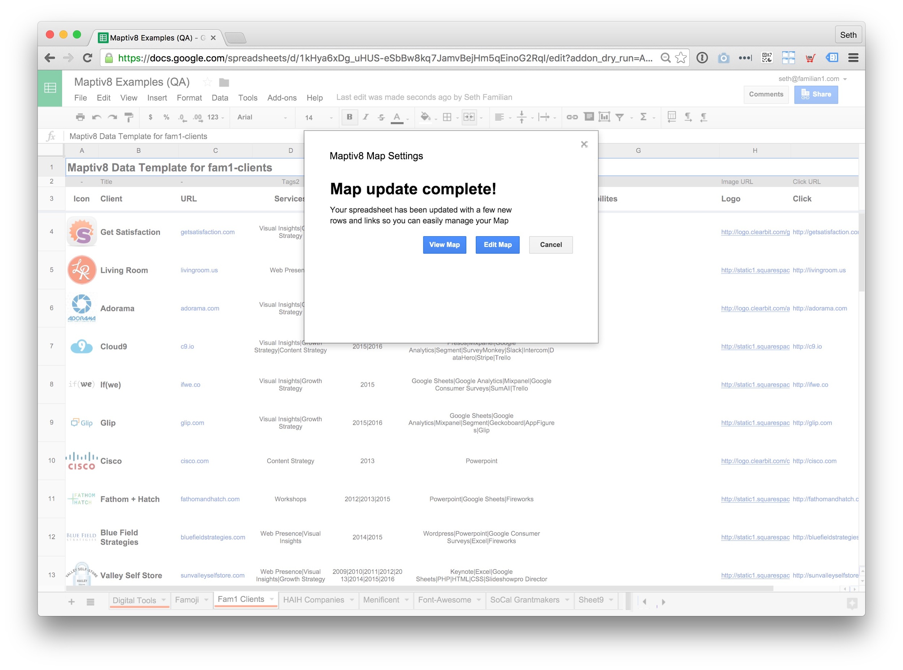The image size is (903, 670).
Task: Click the Chrome reload icon
Action: [x=87, y=58]
